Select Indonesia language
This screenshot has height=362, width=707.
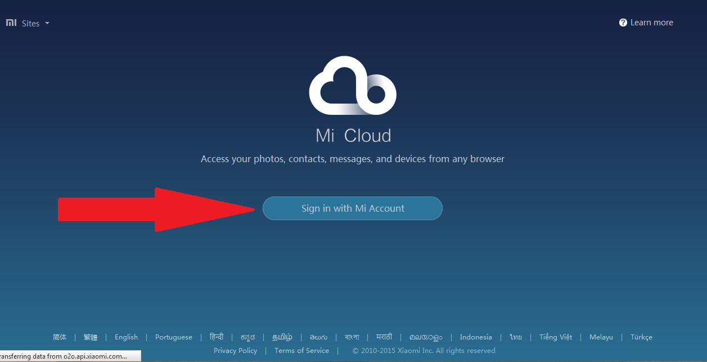[476, 337]
